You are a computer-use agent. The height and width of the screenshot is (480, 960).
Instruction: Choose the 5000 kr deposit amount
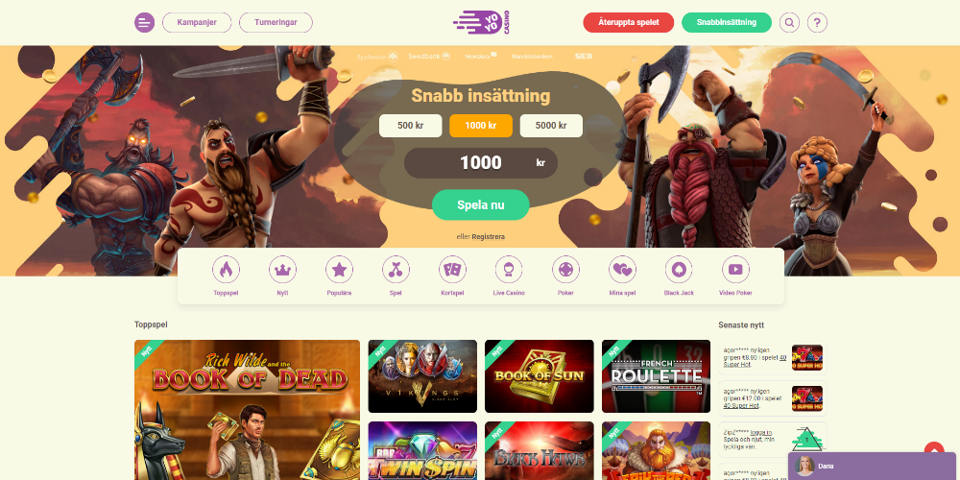tap(551, 126)
